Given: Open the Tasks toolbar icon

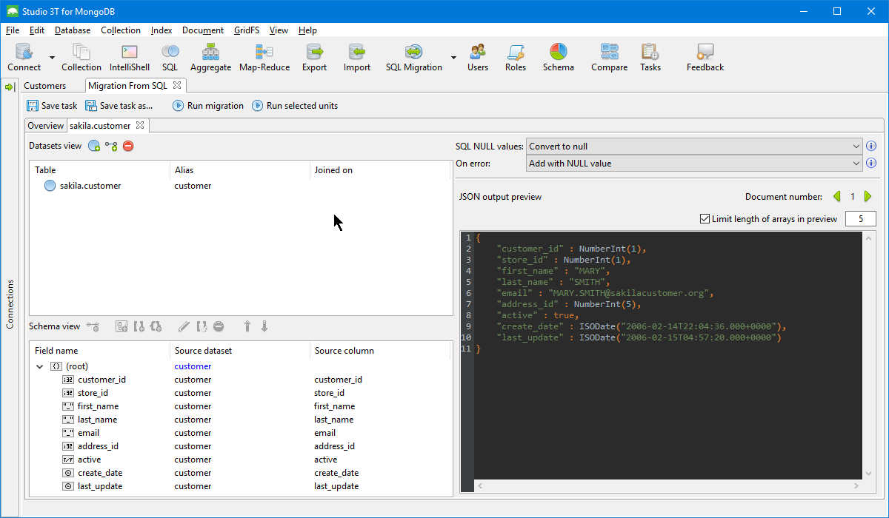Looking at the screenshot, I should click(x=650, y=52).
